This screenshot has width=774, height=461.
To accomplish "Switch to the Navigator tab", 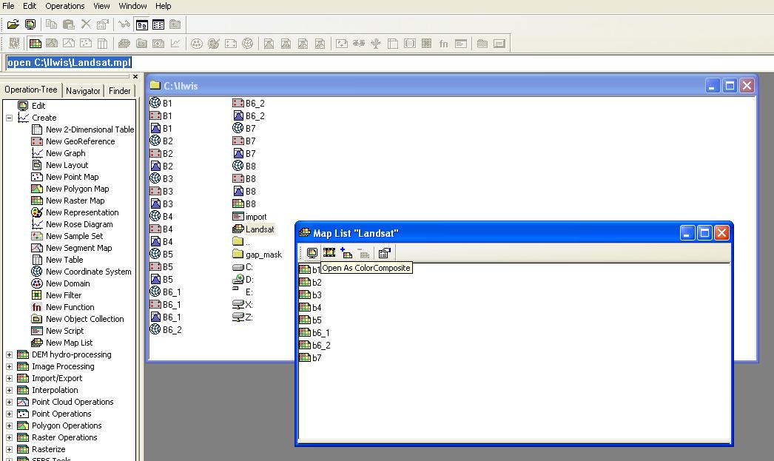I will coord(83,91).
